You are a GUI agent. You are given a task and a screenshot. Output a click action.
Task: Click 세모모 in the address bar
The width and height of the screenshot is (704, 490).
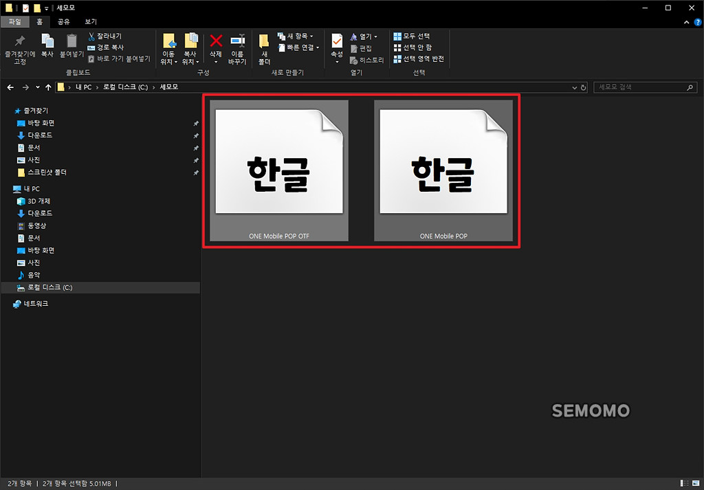tap(169, 87)
